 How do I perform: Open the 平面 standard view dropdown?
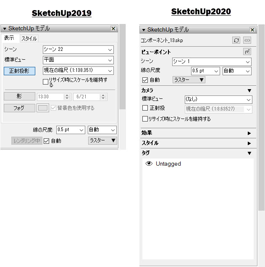[78, 60]
